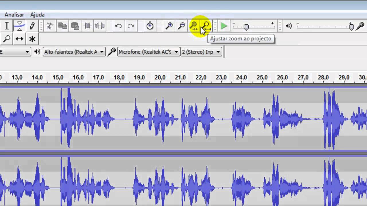Open the 2 (Stereo) input channels dropdown
Viewport: 367px width, 206px height.
pyautogui.click(x=201, y=52)
